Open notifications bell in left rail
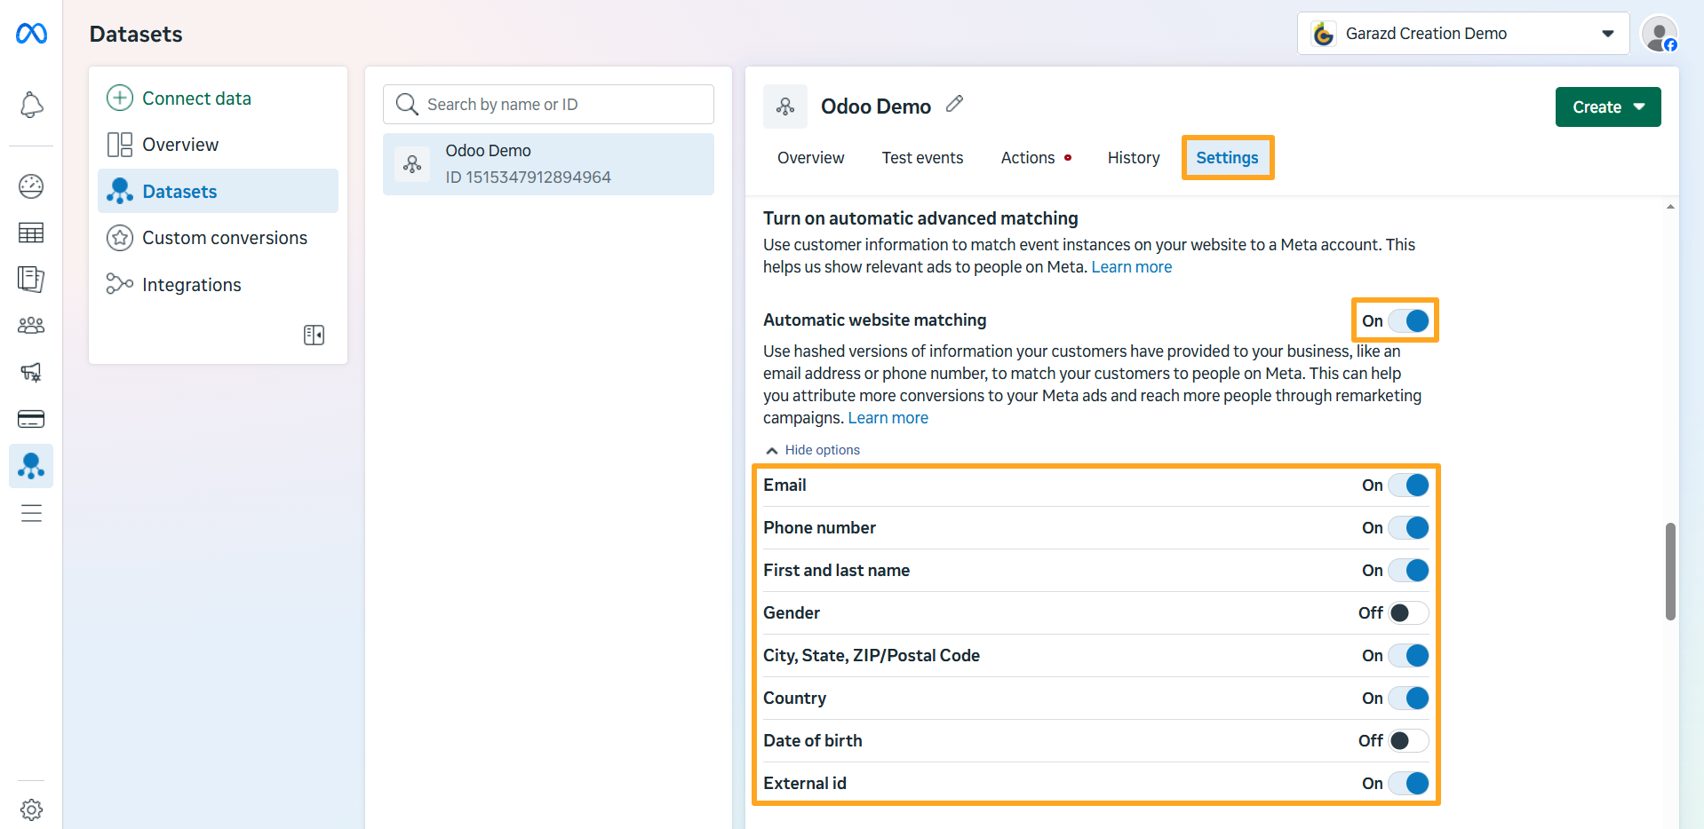Screen dimensions: 1704x829 31,105
